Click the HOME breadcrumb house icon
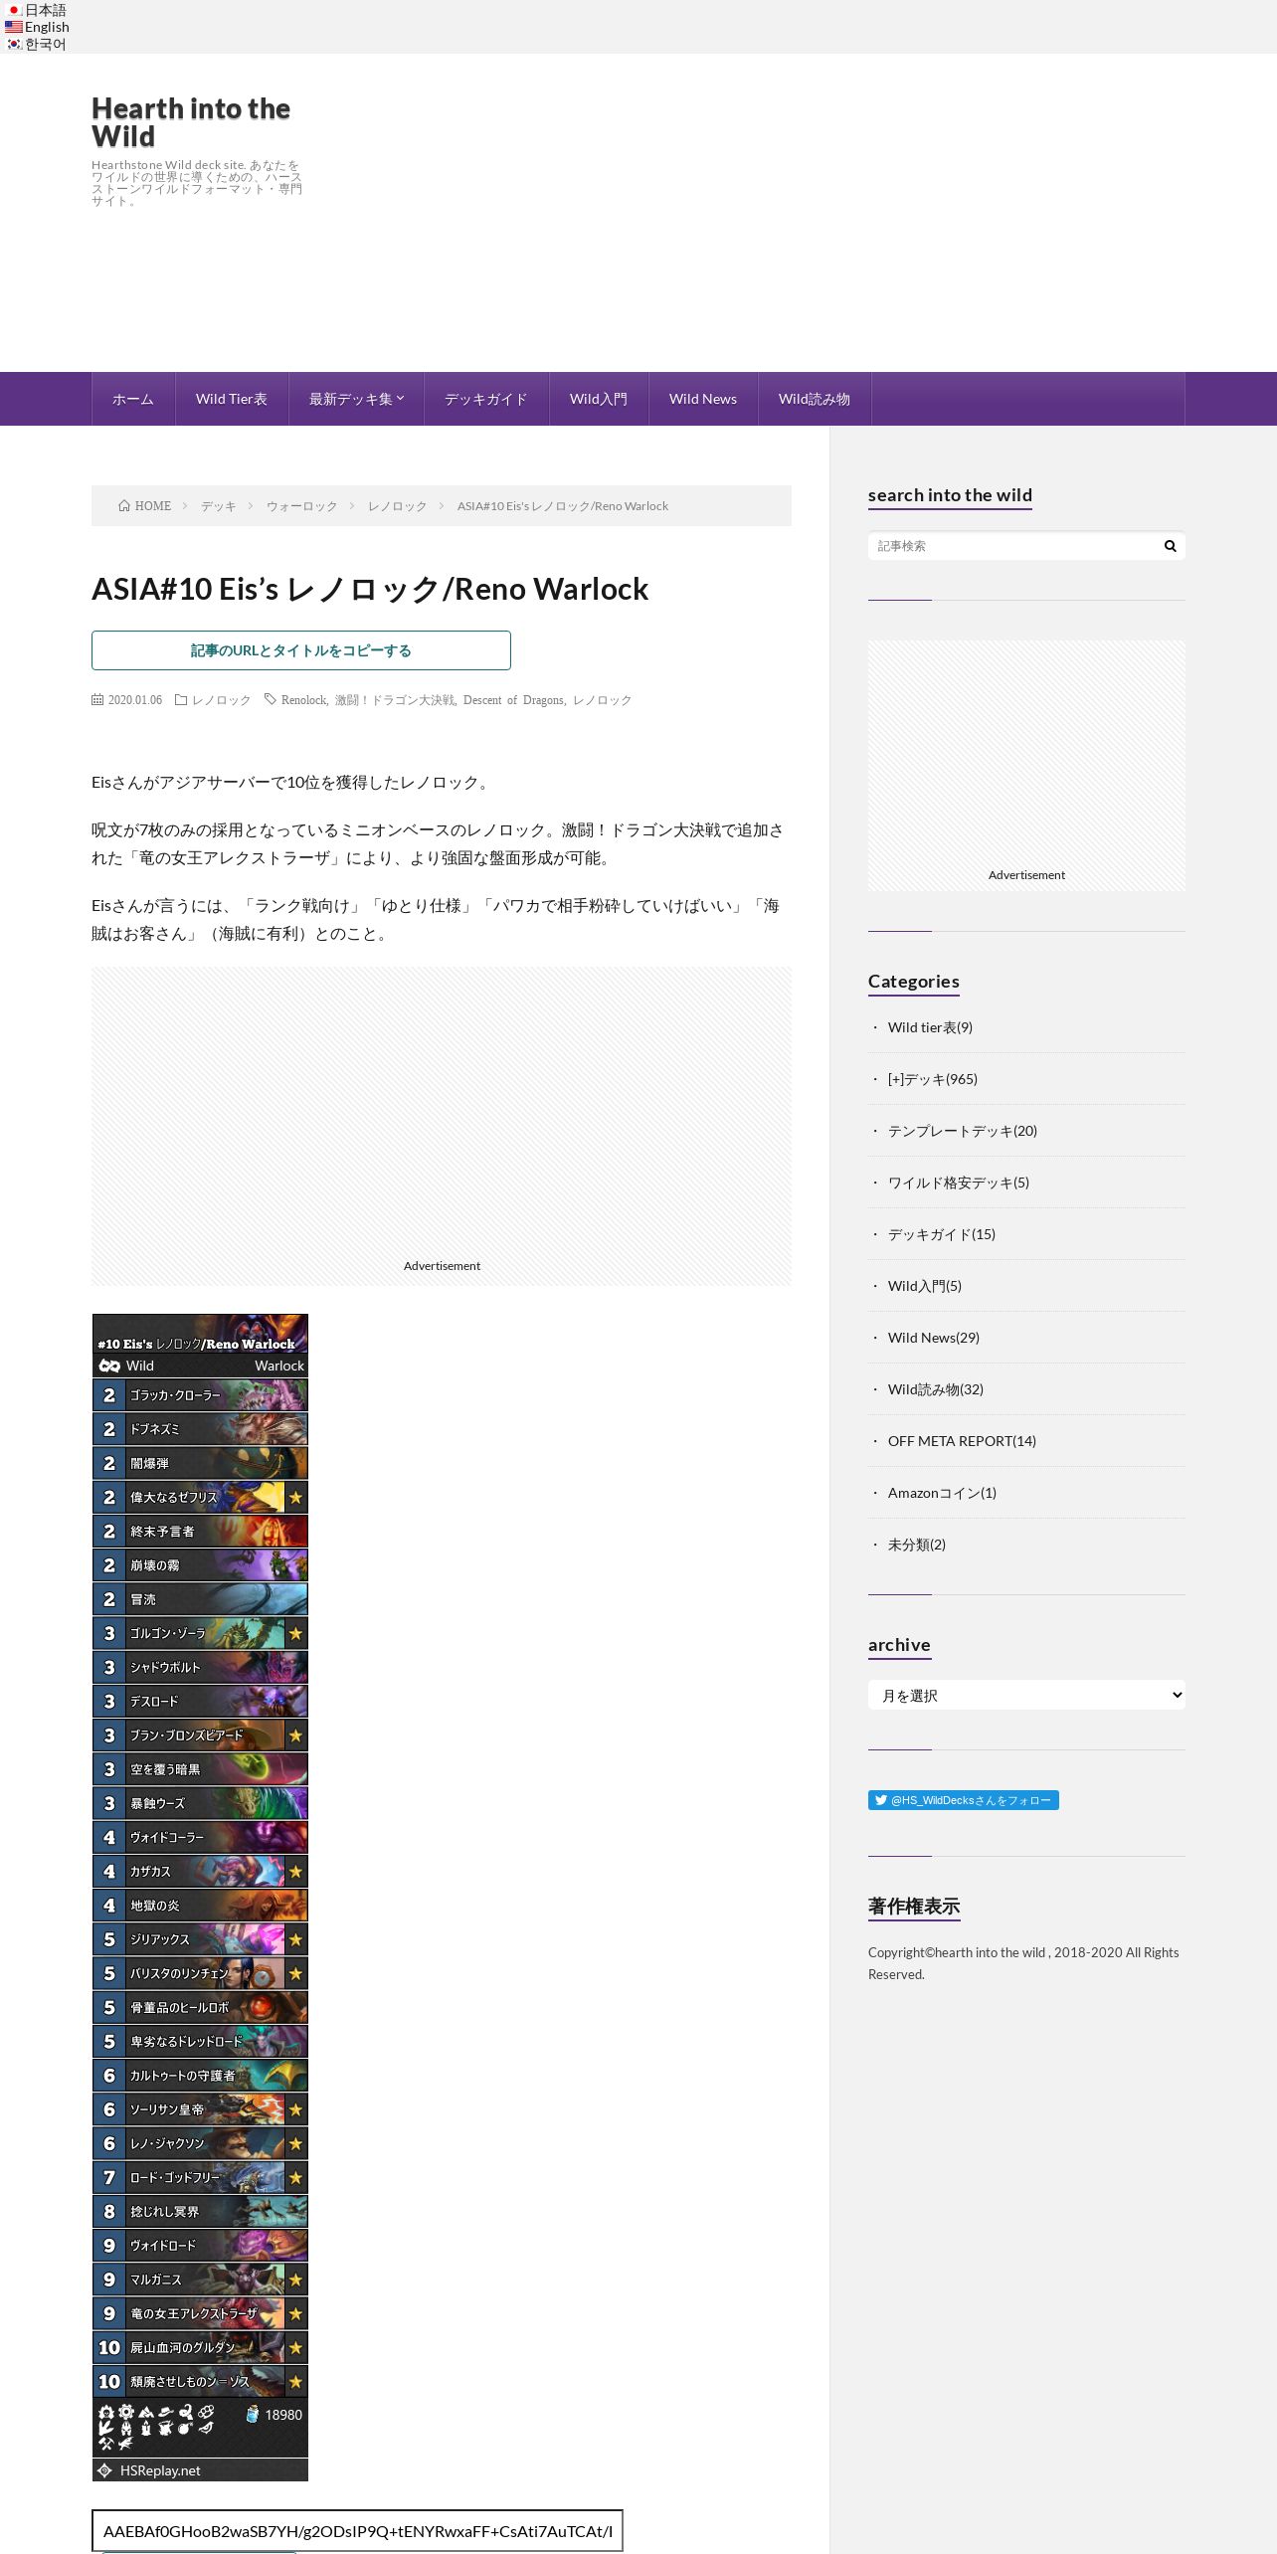1277x2554 pixels. coord(124,505)
